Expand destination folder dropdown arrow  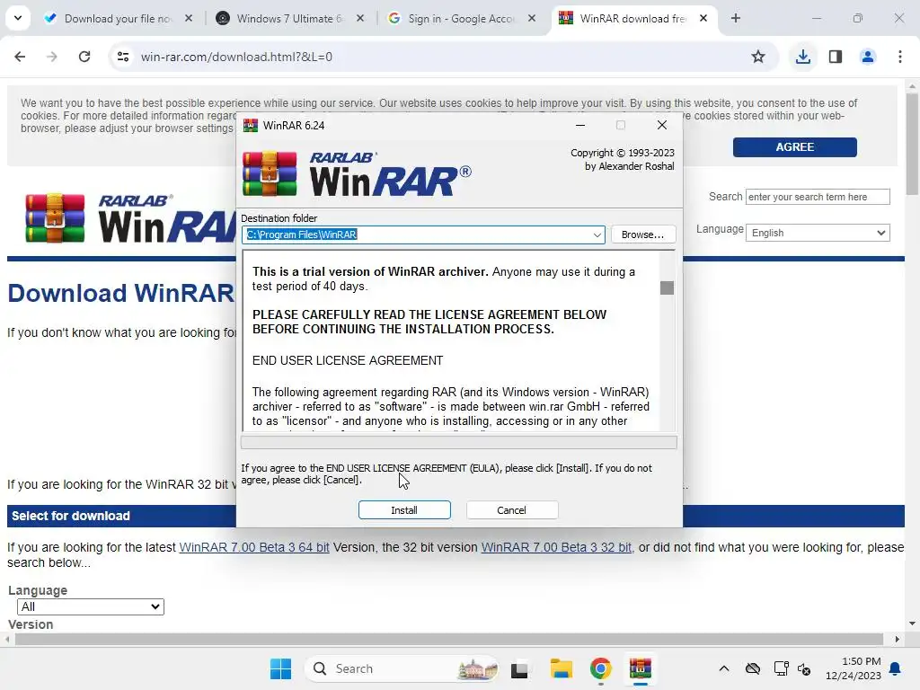pyautogui.click(x=597, y=234)
